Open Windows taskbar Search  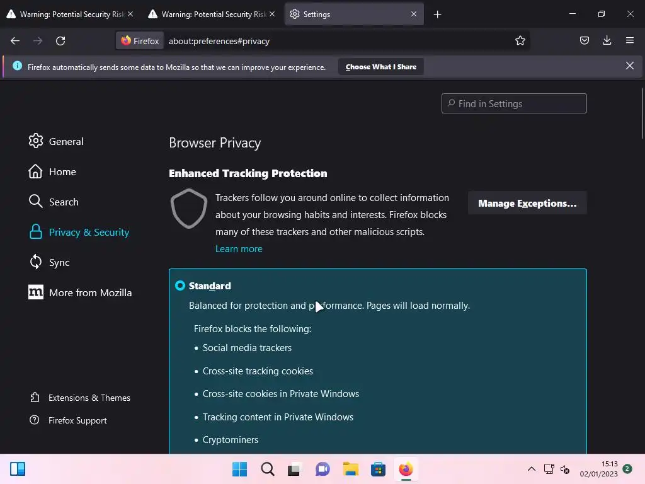(x=267, y=469)
